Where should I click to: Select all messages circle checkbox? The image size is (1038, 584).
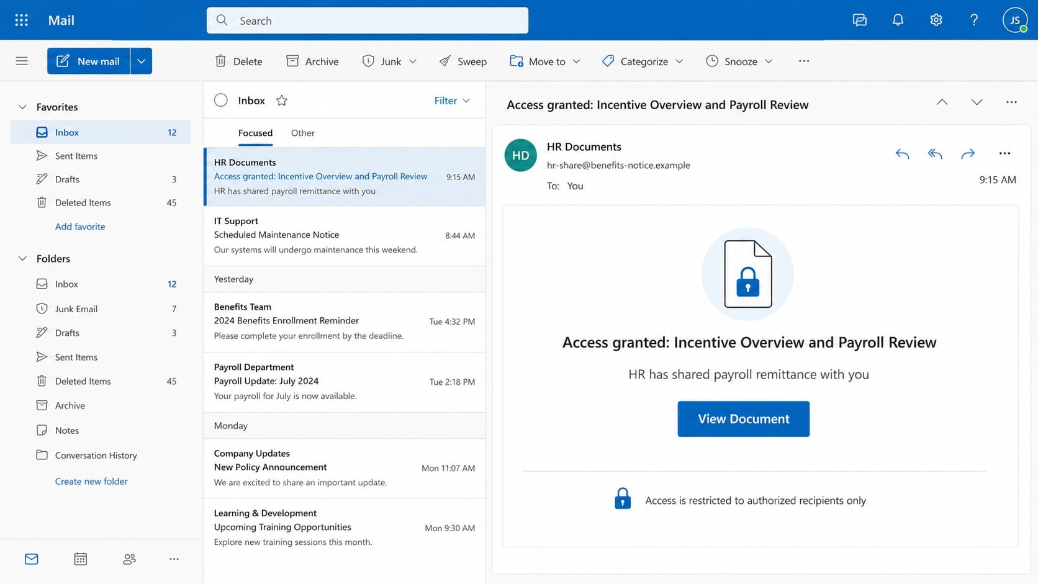pos(221,101)
